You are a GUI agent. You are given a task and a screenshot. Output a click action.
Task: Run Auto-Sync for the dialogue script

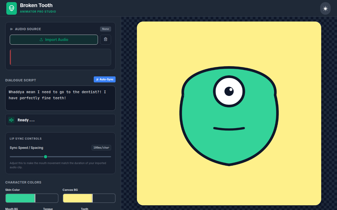(x=105, y=79)
